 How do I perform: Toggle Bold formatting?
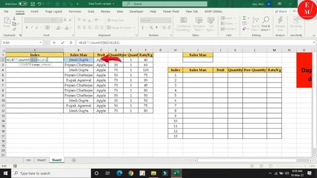[x=26, y=28]
